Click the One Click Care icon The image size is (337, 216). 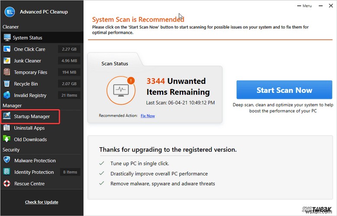[7, 49]
